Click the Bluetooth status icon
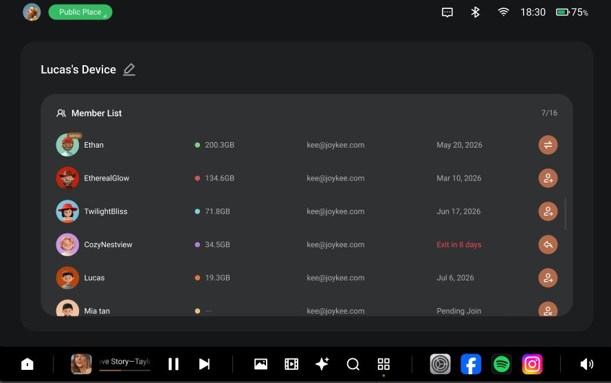Screen dimensions: 611x383 (475, 12)
